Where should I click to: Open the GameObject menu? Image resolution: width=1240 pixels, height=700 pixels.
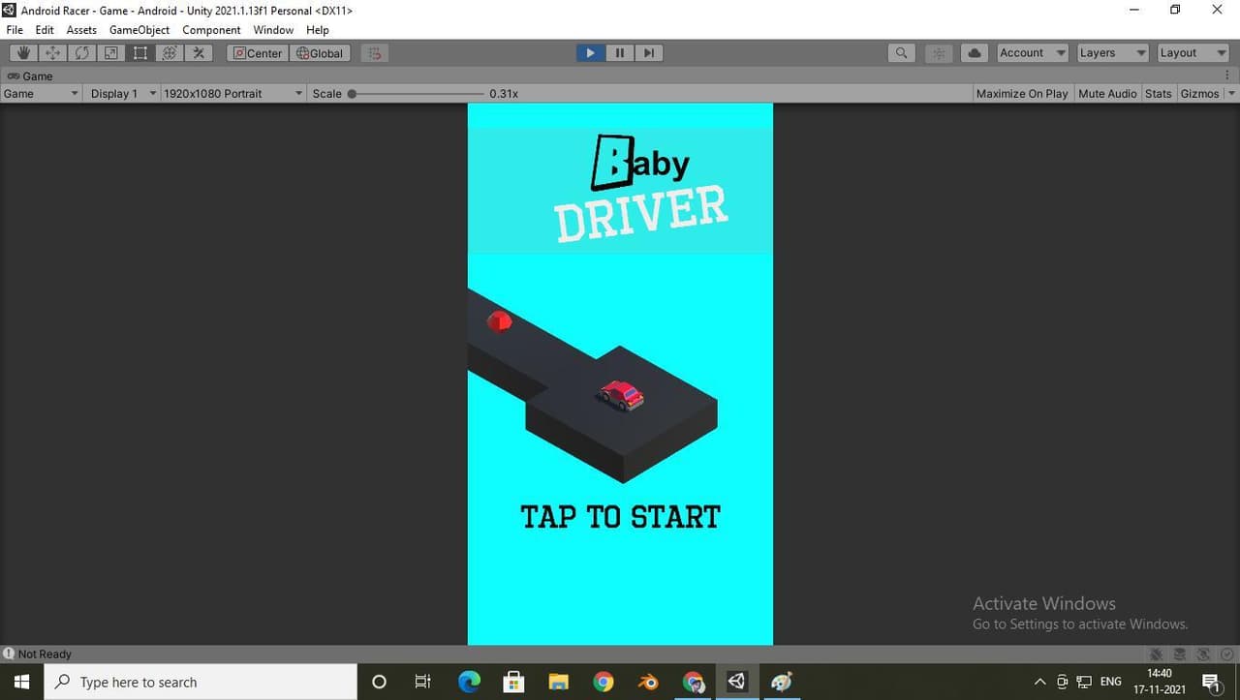(139, 30)
